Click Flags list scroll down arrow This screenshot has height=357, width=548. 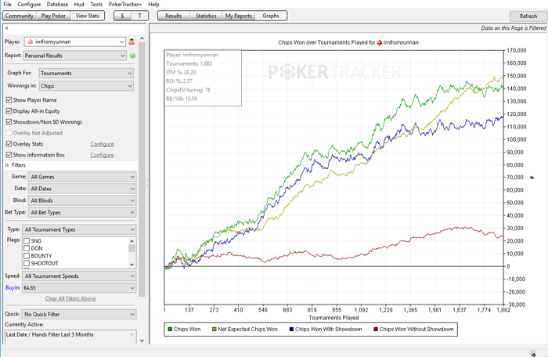(132, 265)
